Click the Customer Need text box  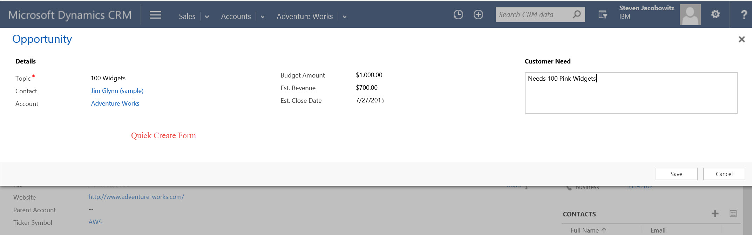click(631, 93)
